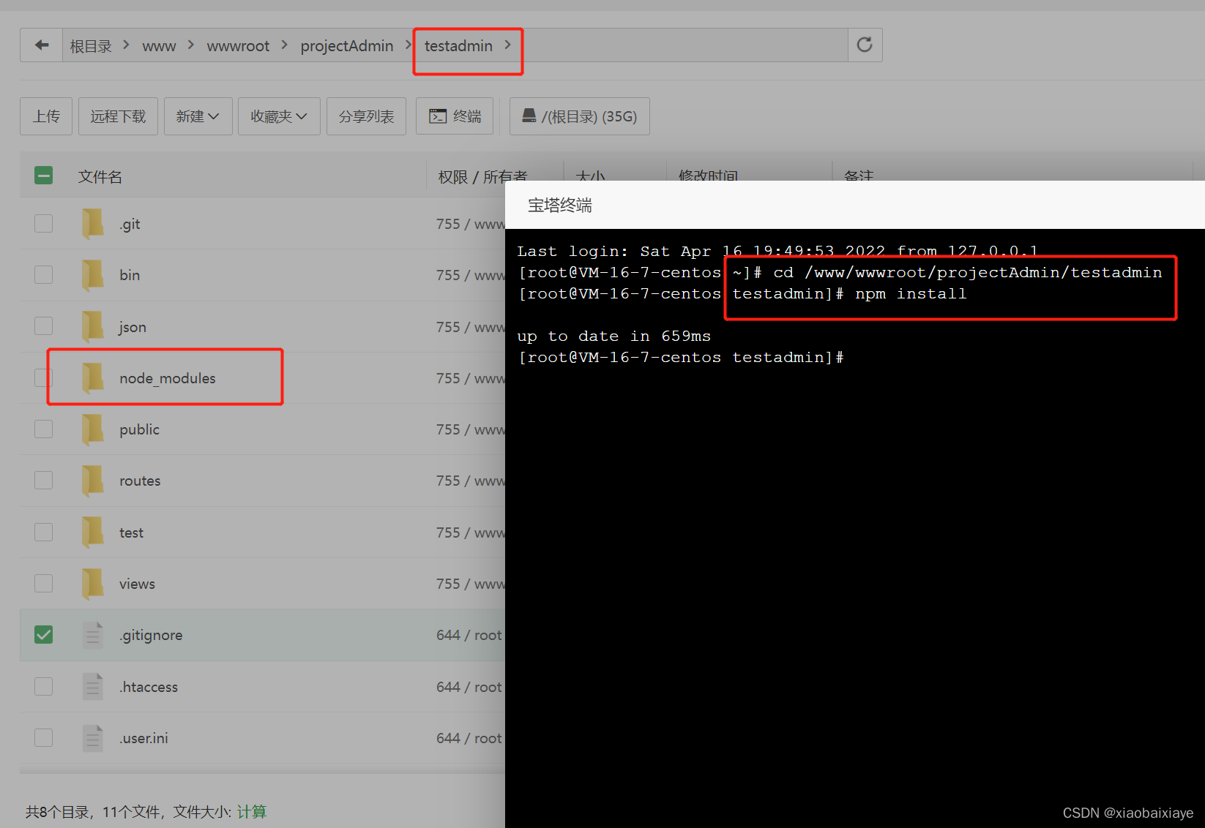Sort by 文件名 column header
This screenshot has width=1205, height=828.
point(100,176)
